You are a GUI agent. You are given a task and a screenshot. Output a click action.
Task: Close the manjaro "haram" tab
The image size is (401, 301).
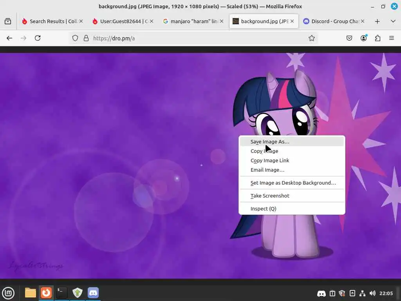tap(222, 21)
